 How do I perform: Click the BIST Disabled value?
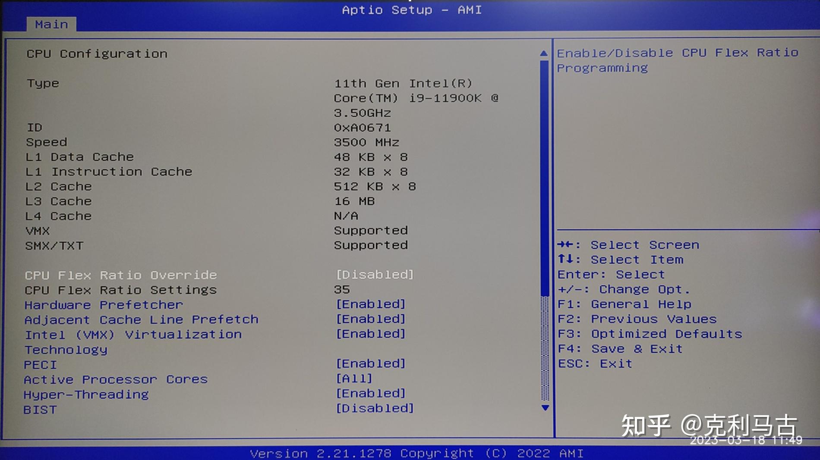pyautogui.click(x=375, y=408)
